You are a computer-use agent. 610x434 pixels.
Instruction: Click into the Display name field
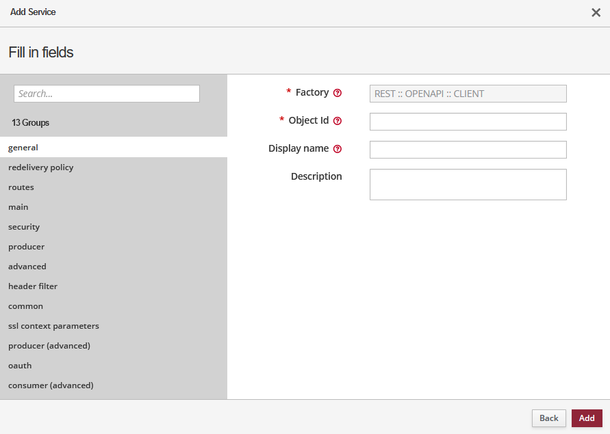468,150
